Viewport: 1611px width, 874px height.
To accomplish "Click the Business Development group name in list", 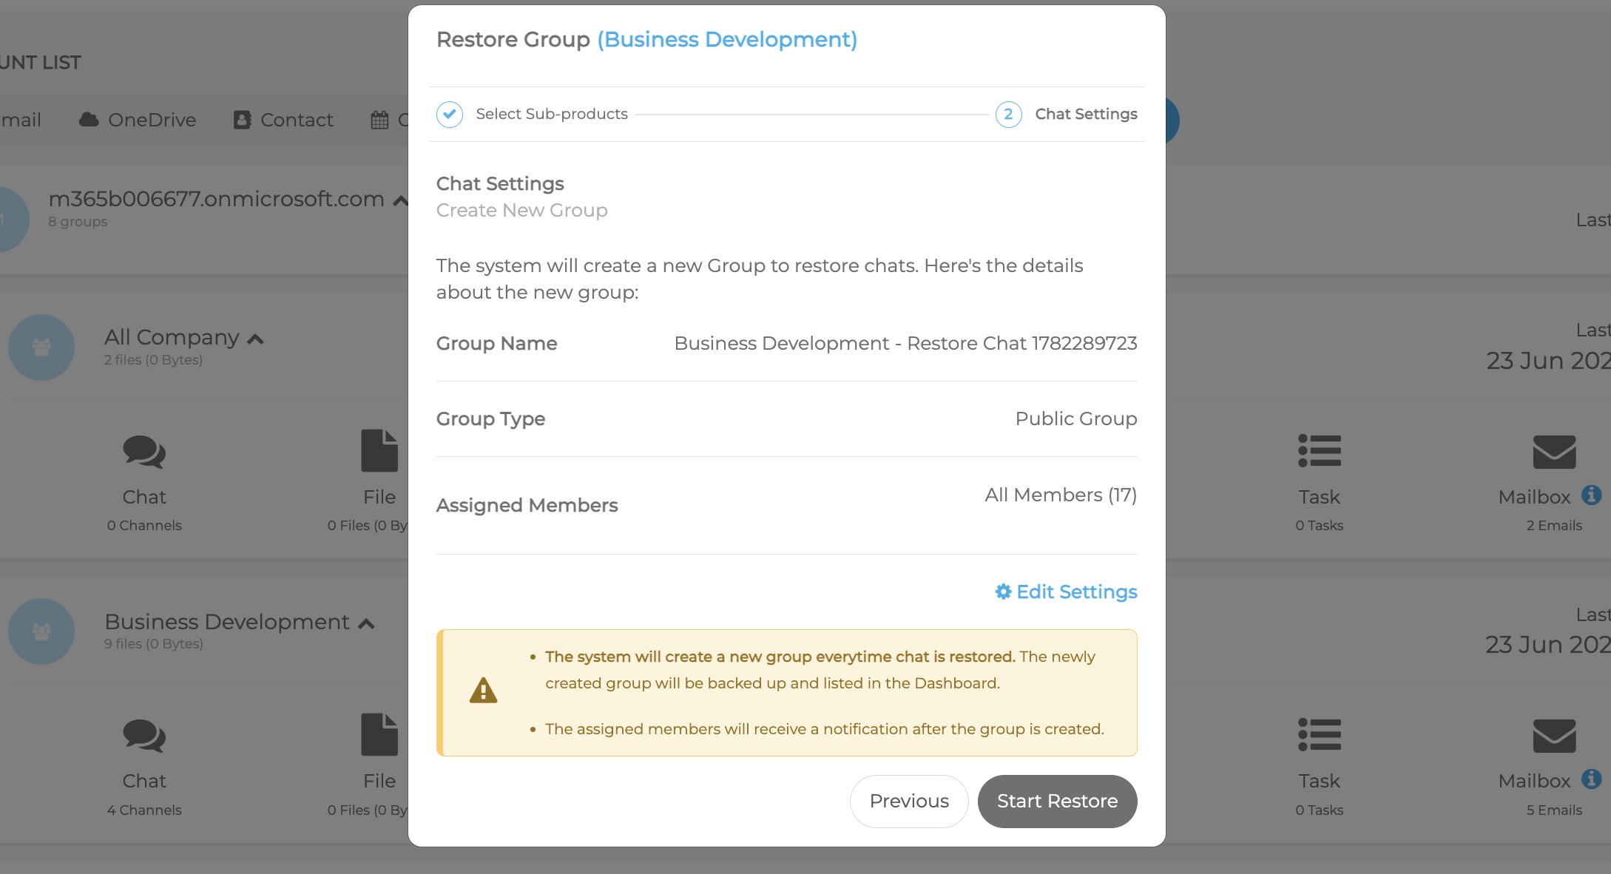I will pos(227,622).
